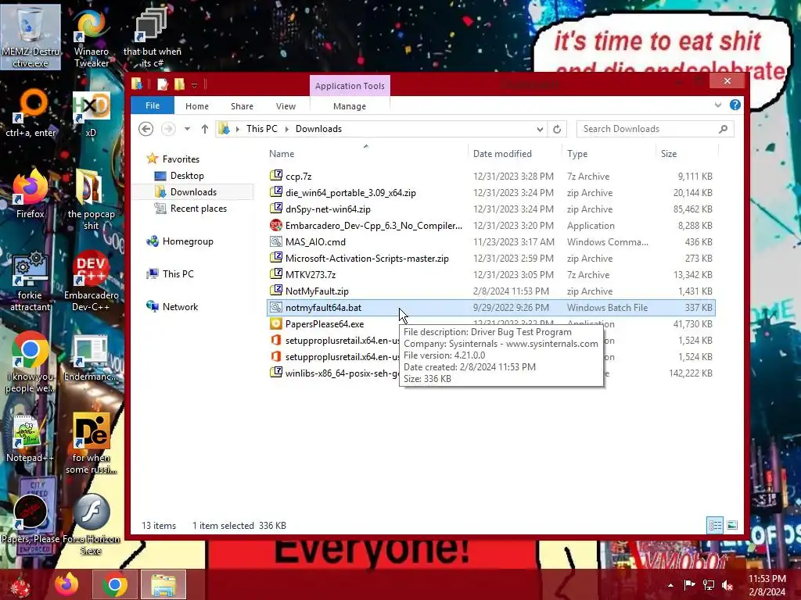Select Forza Horizon 5.exe desktop icon

coord(91,524)
